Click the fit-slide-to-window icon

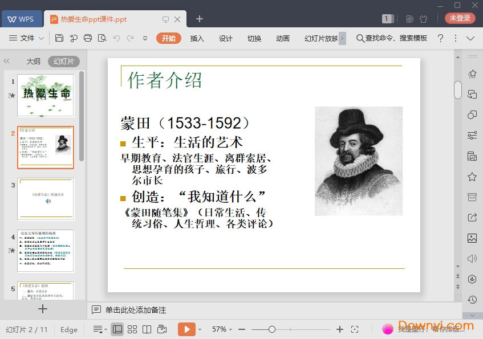pyautogui.click(x=355, y=329)
